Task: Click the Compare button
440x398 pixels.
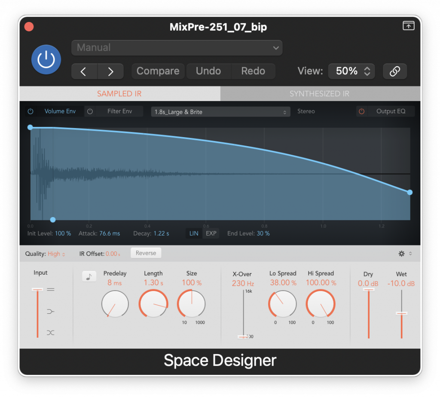Action: tap(158, 71)
